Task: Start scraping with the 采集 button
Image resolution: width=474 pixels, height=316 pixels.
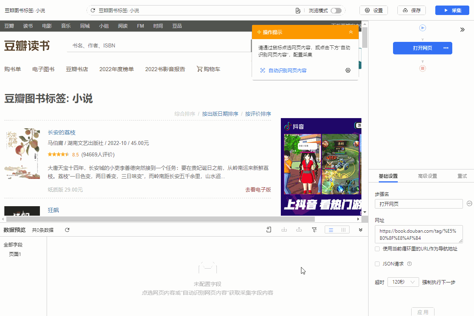Action: click(452, 11)
